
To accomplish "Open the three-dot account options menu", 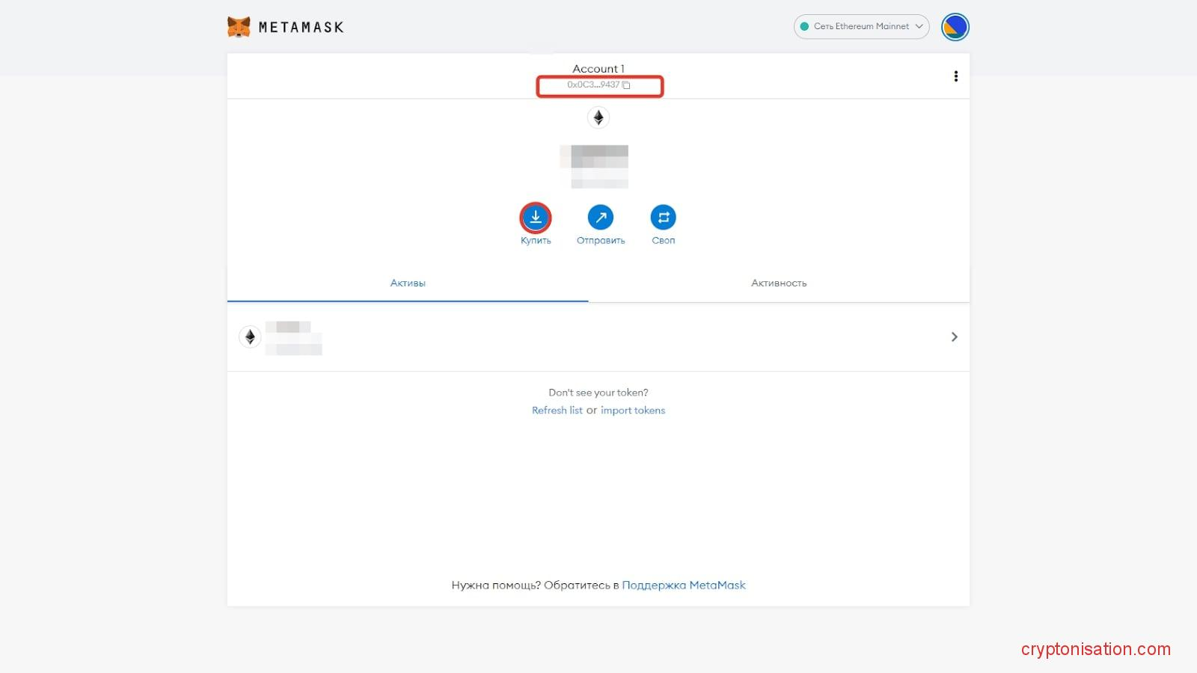I will click(x=955, y=76).
